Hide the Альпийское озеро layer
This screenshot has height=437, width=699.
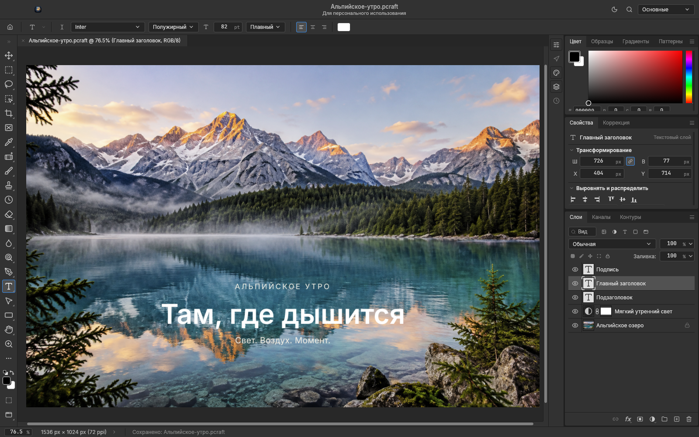pos(575,326)
